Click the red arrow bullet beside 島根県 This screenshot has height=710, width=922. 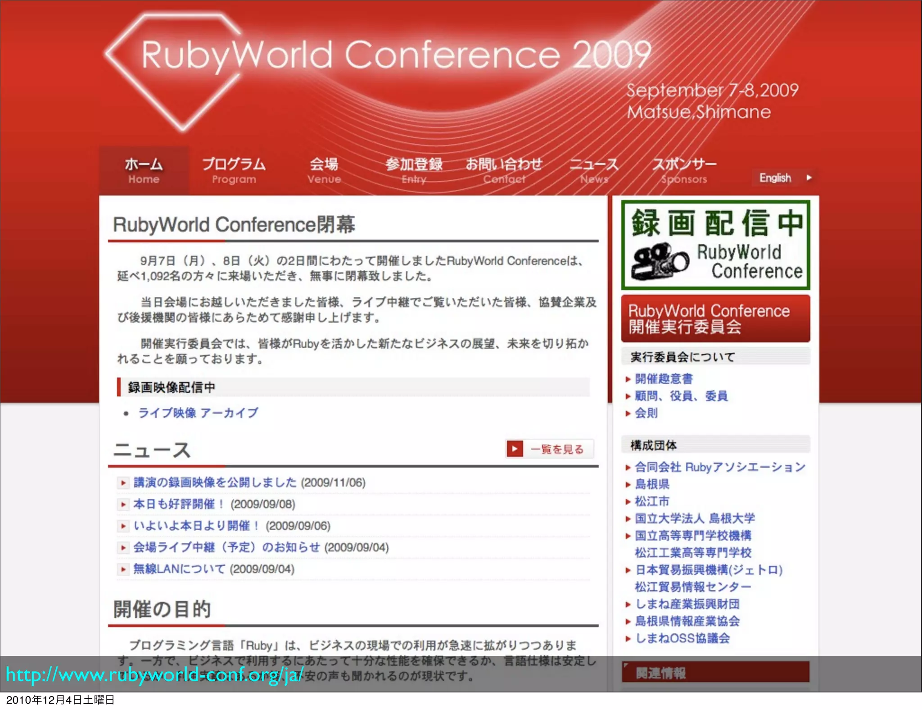point(628,484)
